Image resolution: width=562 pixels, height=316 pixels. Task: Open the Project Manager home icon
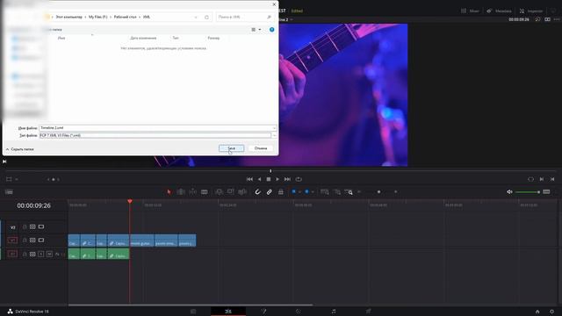[x=537, y=312]
